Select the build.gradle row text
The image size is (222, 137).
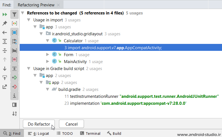[x=69, y=89]
